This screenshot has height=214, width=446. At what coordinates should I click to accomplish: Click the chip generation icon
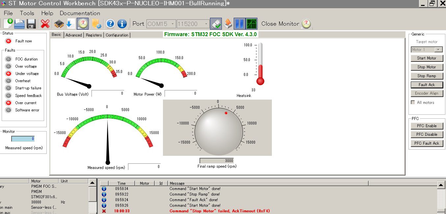tap(59, 24)
